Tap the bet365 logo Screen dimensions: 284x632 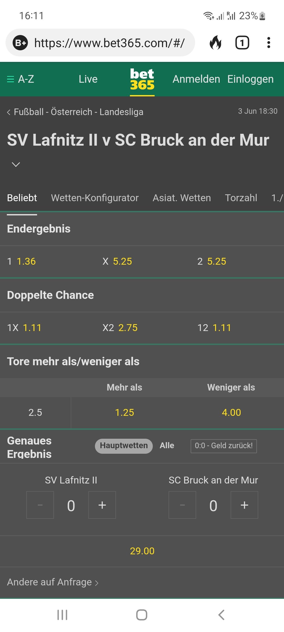point(142,79)
